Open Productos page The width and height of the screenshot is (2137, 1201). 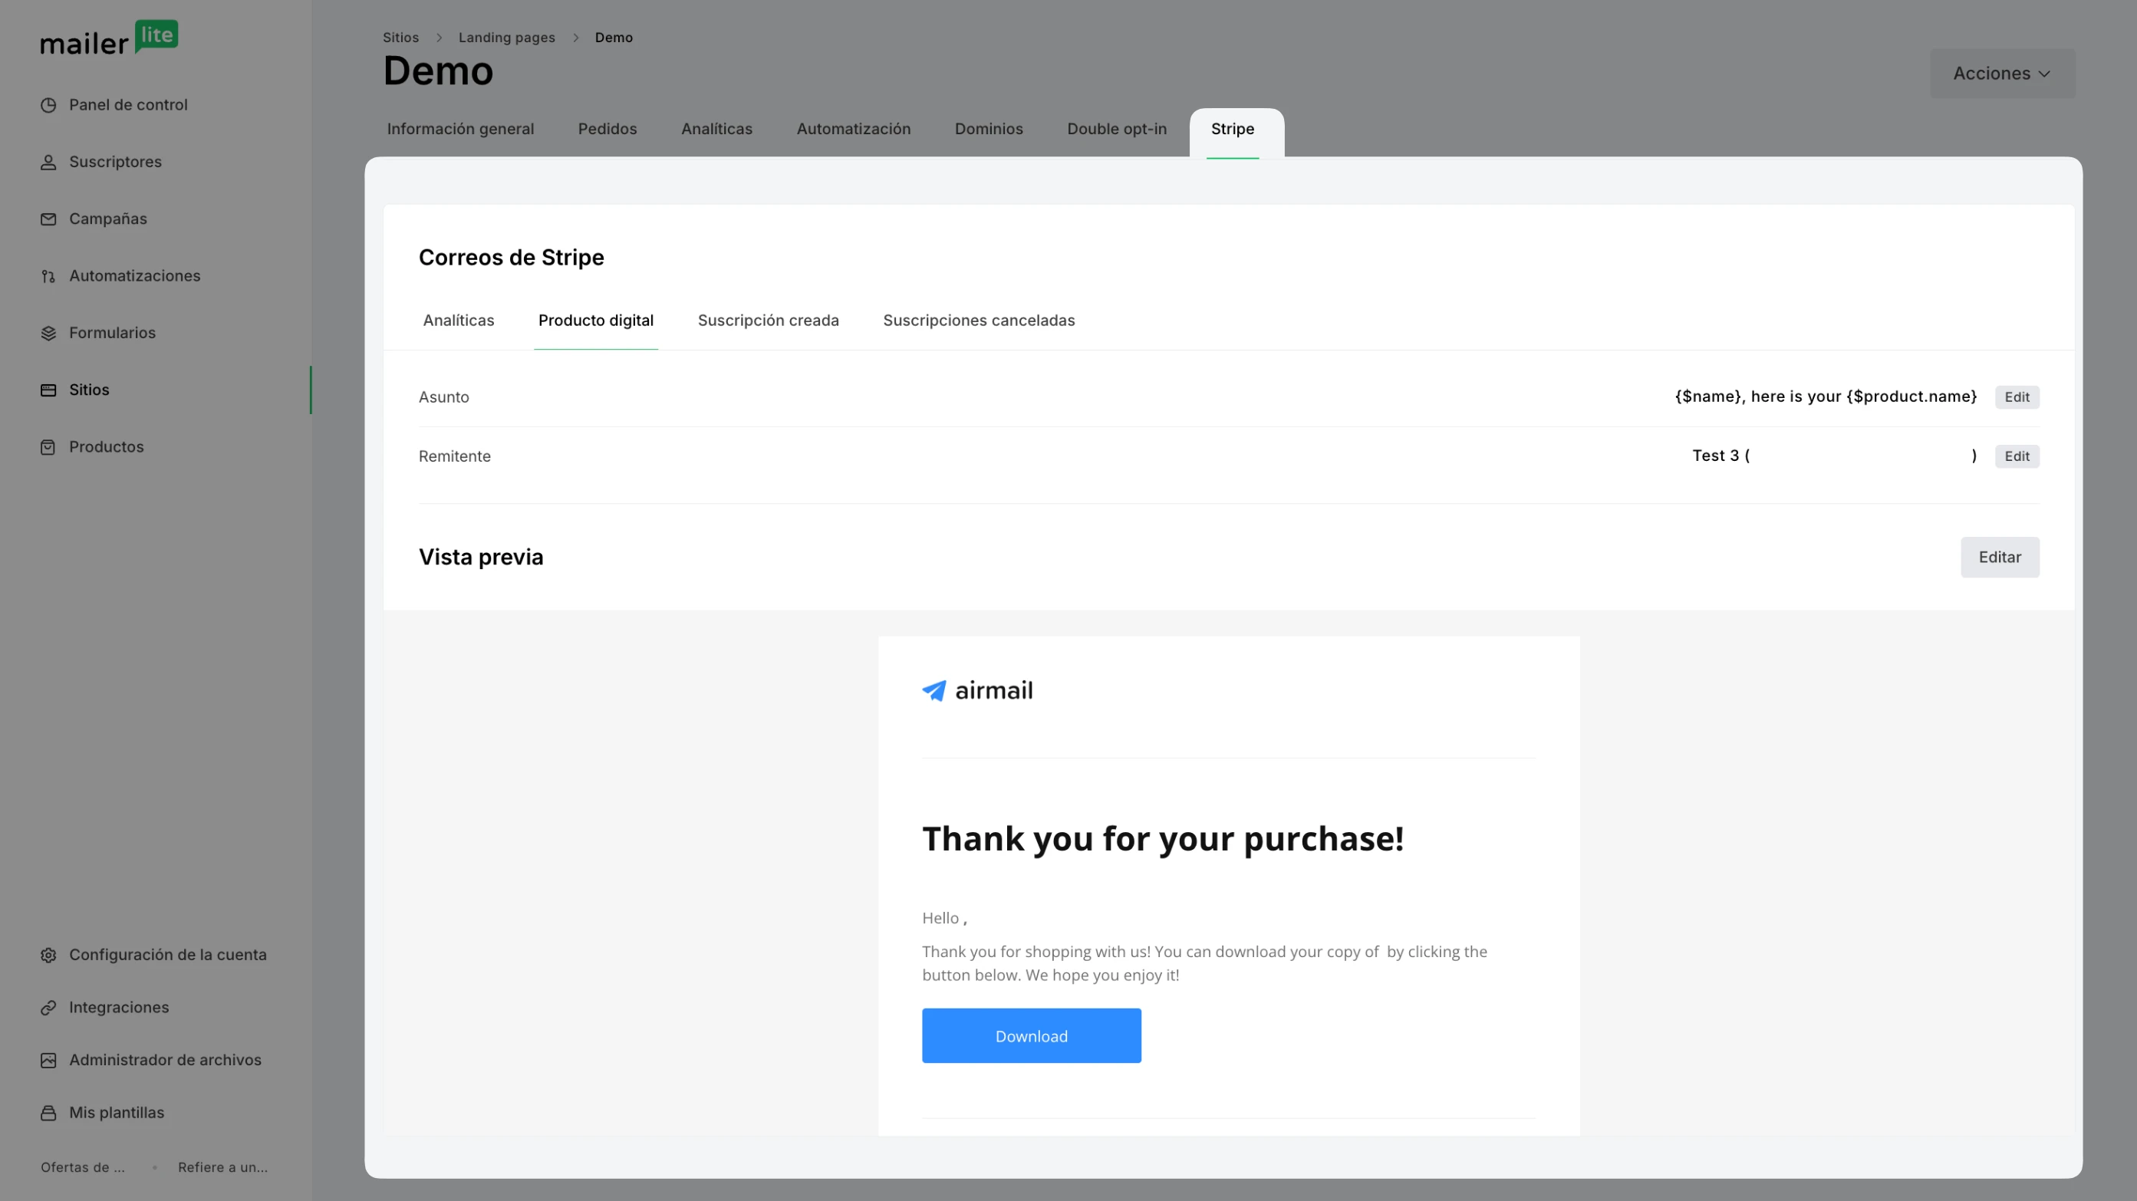106,447
